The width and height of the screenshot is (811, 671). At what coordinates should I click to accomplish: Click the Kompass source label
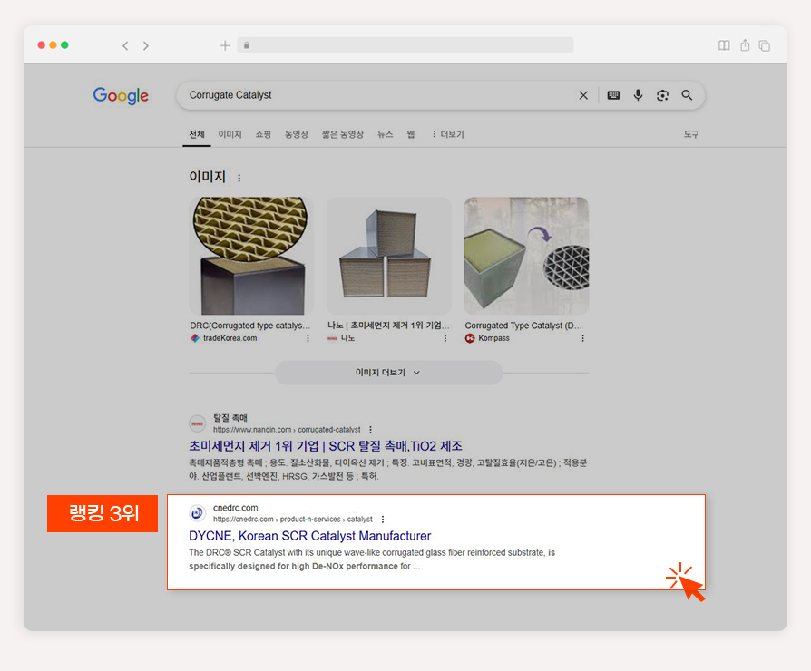pyautogui.click(x=493, y=338)
